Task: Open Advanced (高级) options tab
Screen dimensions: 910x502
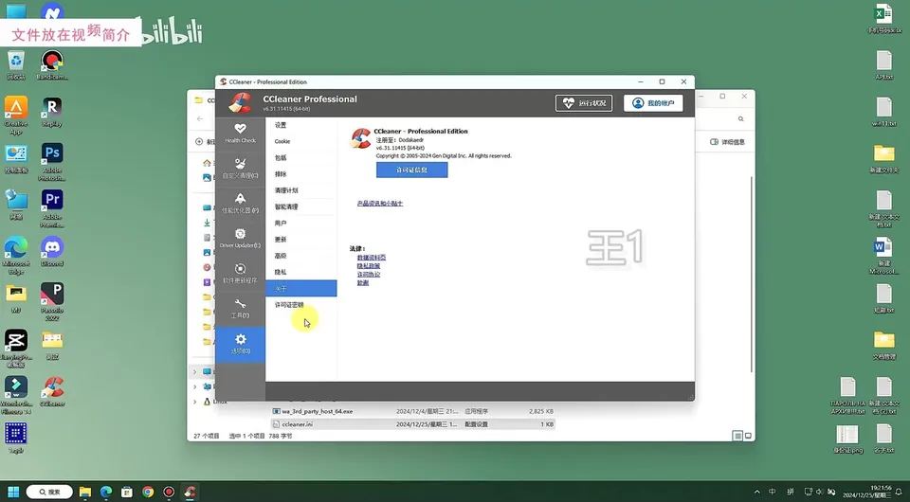Action: click(301, 256)
